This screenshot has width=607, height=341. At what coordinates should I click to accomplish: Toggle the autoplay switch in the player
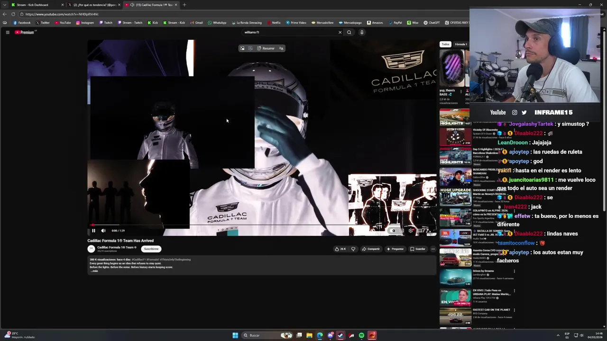pyautogui.click(x=394, y=231)
